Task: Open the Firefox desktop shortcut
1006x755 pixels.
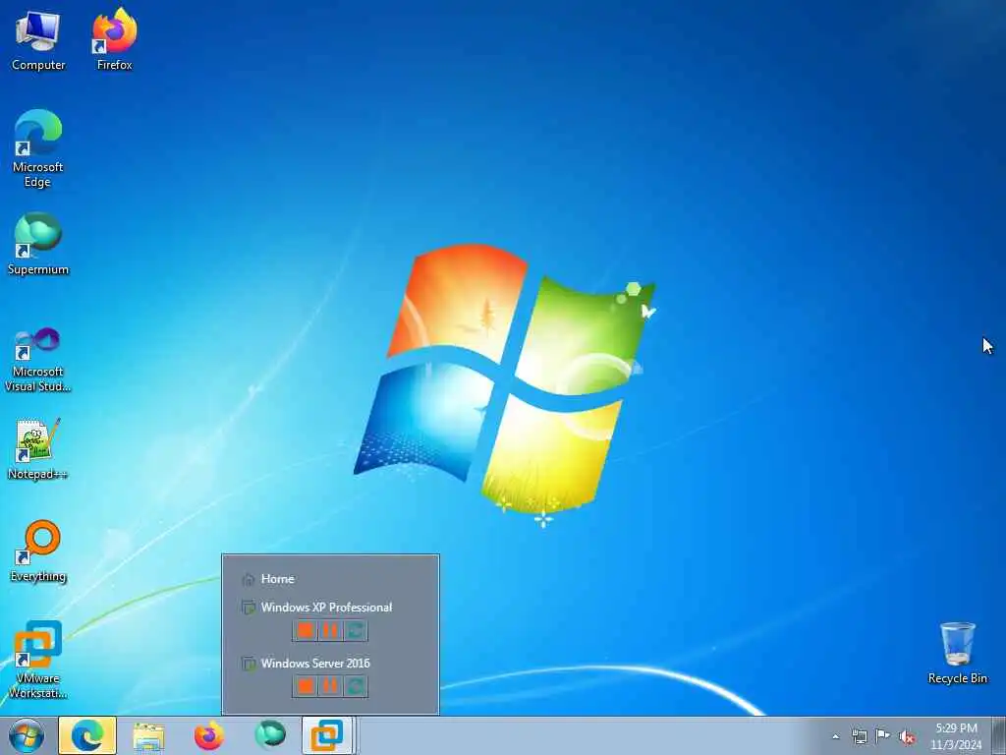Action: (114, 39)
